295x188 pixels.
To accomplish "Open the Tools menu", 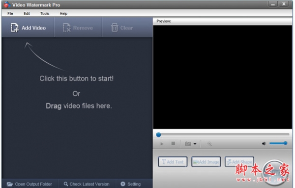I will [45, 14].
